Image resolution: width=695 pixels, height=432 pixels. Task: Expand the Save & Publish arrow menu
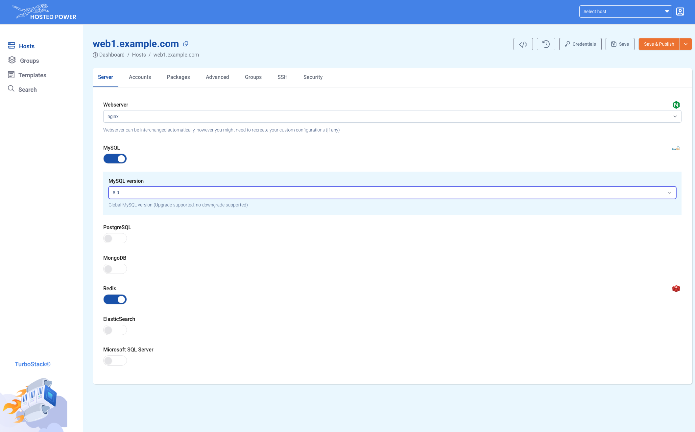coord(686,44)
